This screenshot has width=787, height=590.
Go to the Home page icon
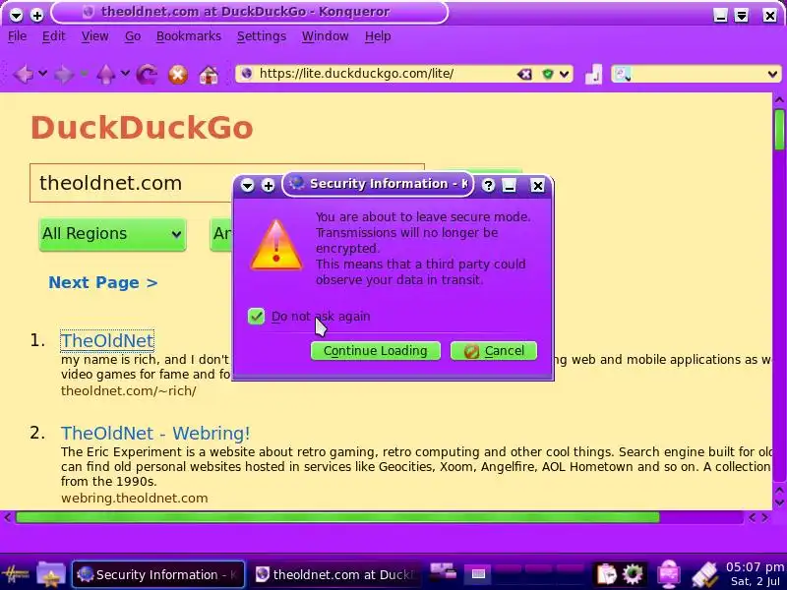pos(209,75)
